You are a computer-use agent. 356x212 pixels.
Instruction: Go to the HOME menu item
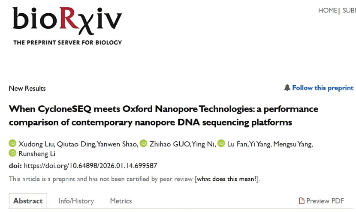pos(328,10)
